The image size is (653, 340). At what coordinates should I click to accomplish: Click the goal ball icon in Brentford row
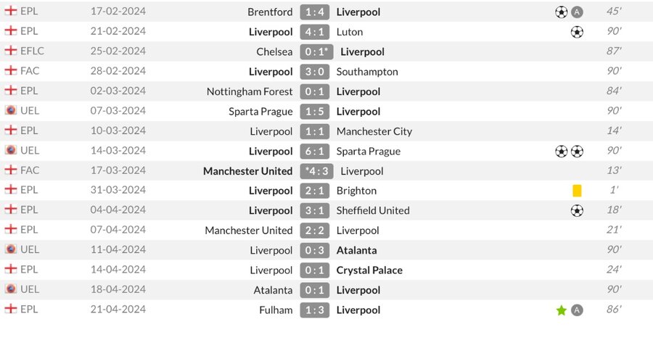[x=562, y=12]
